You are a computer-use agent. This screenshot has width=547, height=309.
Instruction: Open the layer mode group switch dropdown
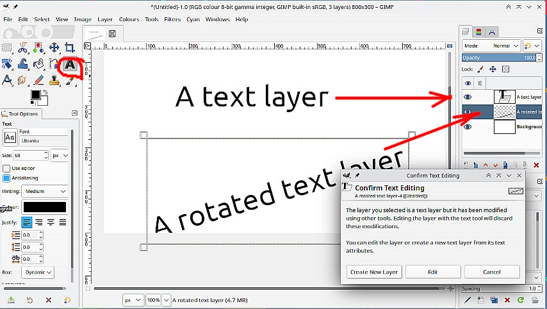[x=532, y=46]
